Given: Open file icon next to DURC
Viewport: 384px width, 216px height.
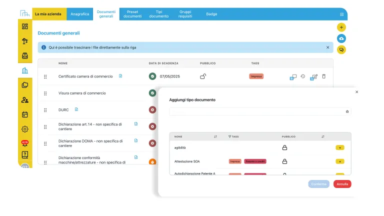Looking at the screenshot, I should tap(76, 109).
